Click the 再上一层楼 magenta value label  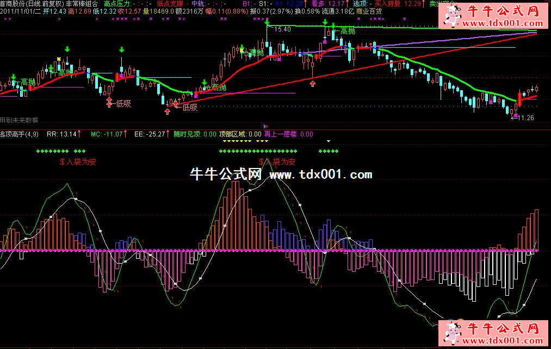click(x=306, y=134)
